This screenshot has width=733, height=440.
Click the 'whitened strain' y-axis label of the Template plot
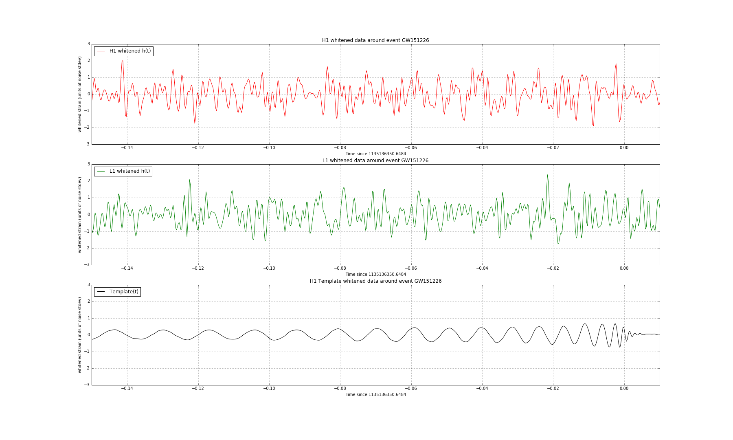pyautogui.click(x=80, y=335)
